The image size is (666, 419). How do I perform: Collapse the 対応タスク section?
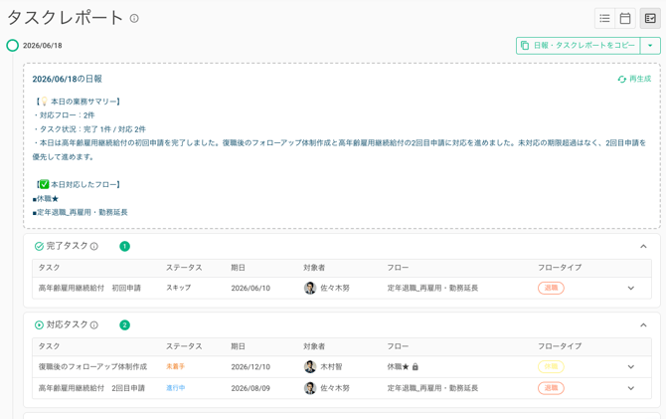(643, 325)
